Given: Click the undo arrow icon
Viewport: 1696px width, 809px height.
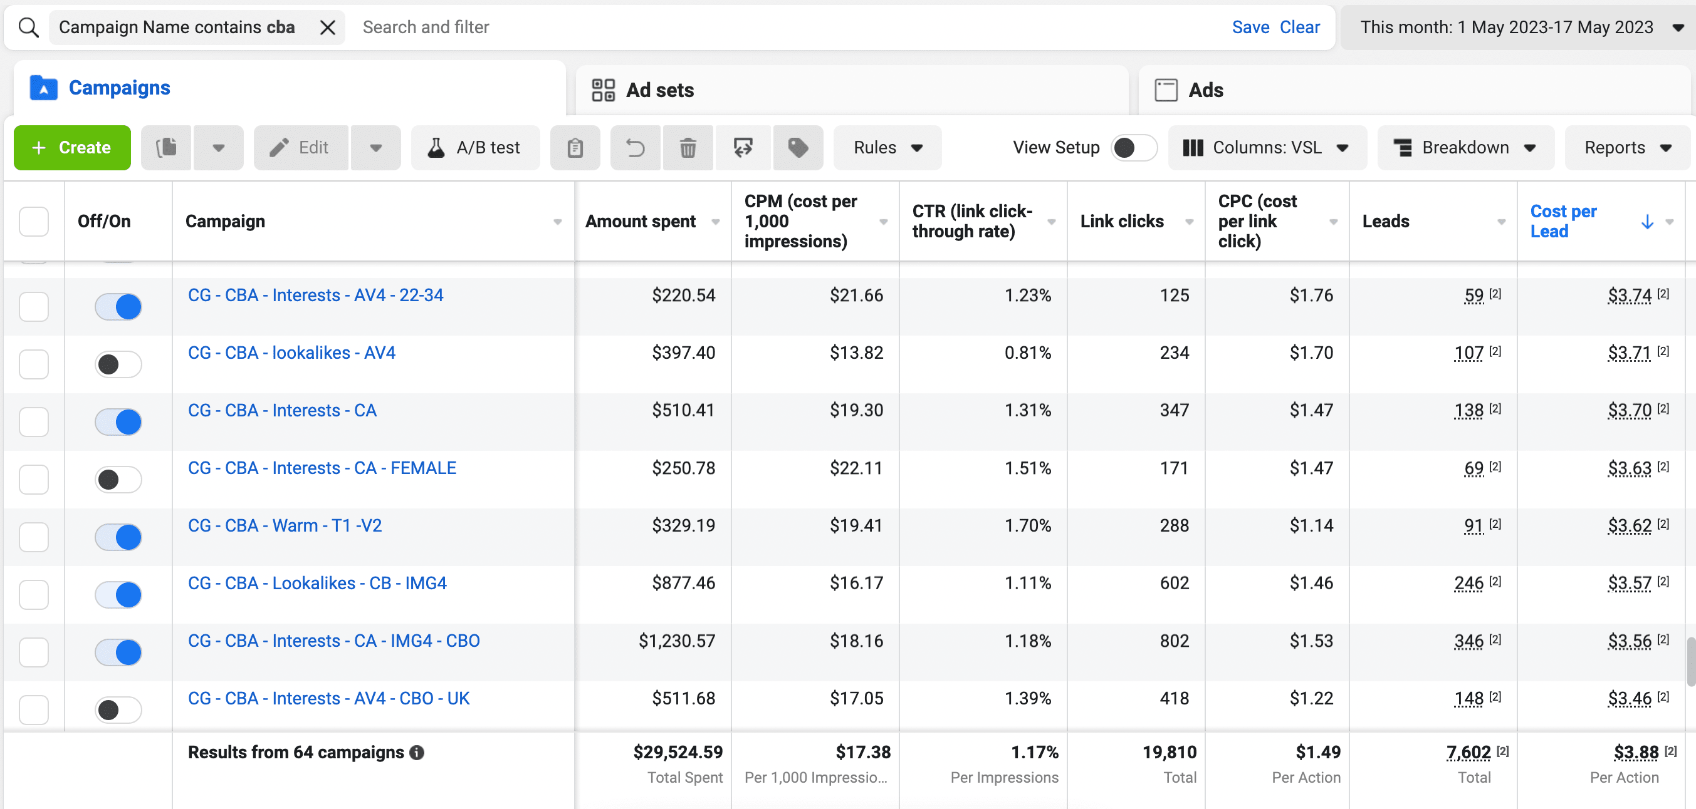Looking at the screenshot, I should tap(635, 147).
